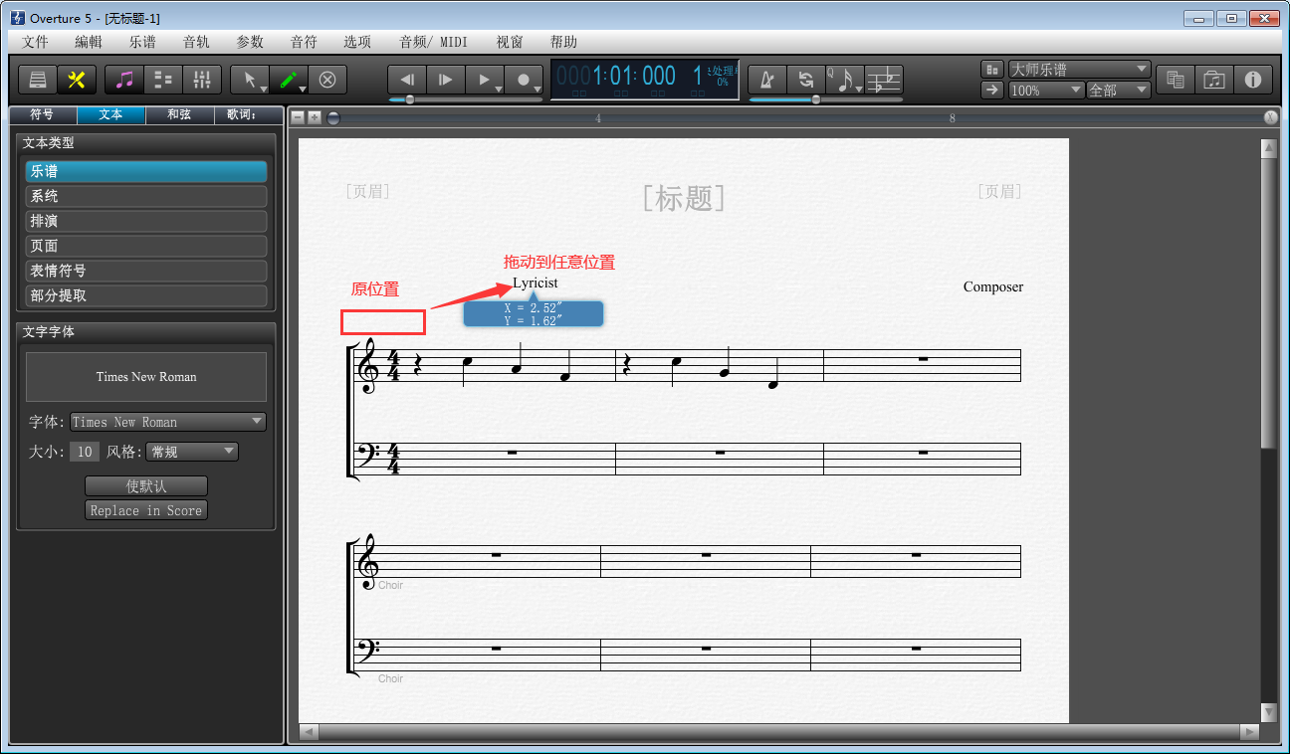Select the arrow pointer tool
The width and height of the screenshot is (1290, 754).
pyautogui.click(x=250, y=80)
